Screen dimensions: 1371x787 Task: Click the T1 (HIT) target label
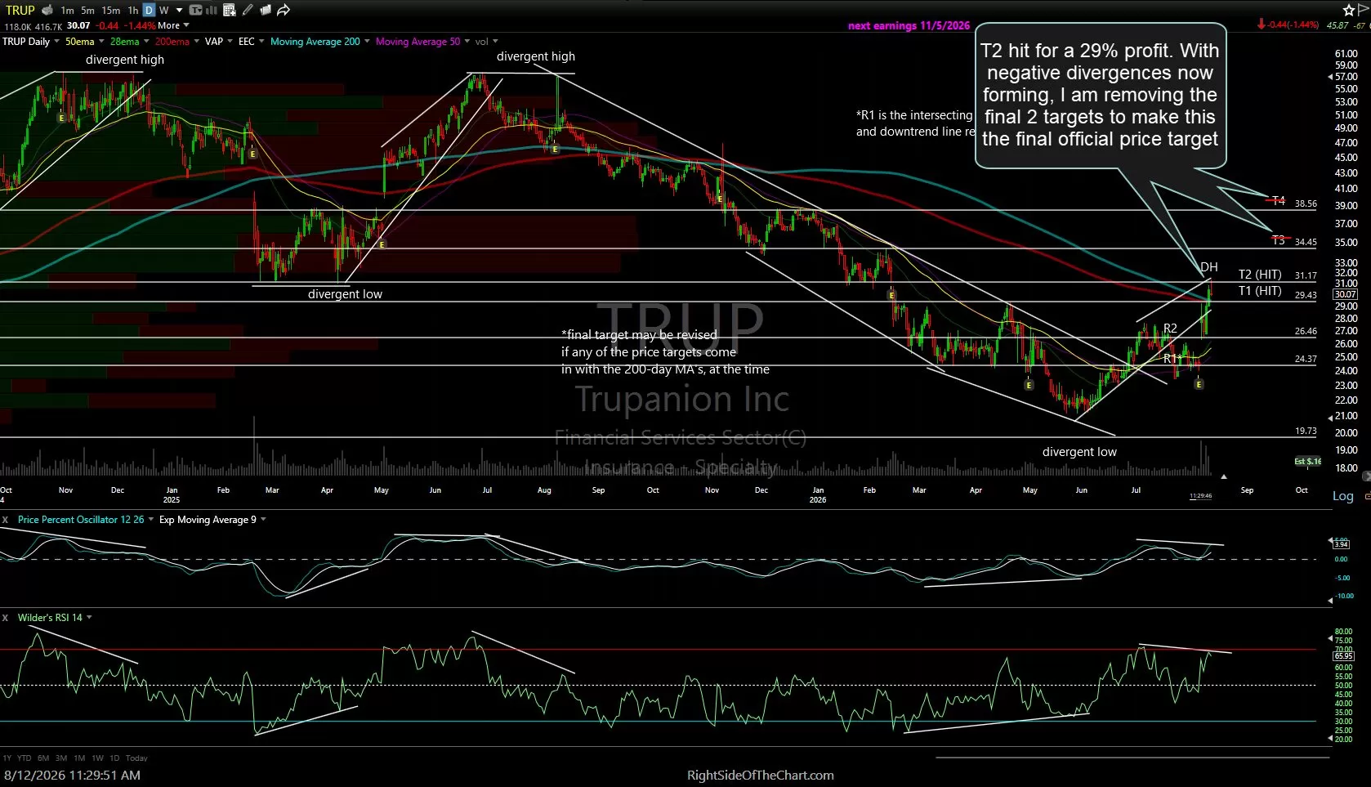coord(1260,291)
